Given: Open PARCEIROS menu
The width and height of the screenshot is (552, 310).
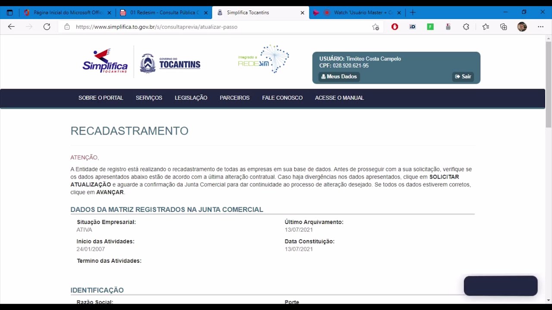Looking at the screenshot, I should coord(235,98).
